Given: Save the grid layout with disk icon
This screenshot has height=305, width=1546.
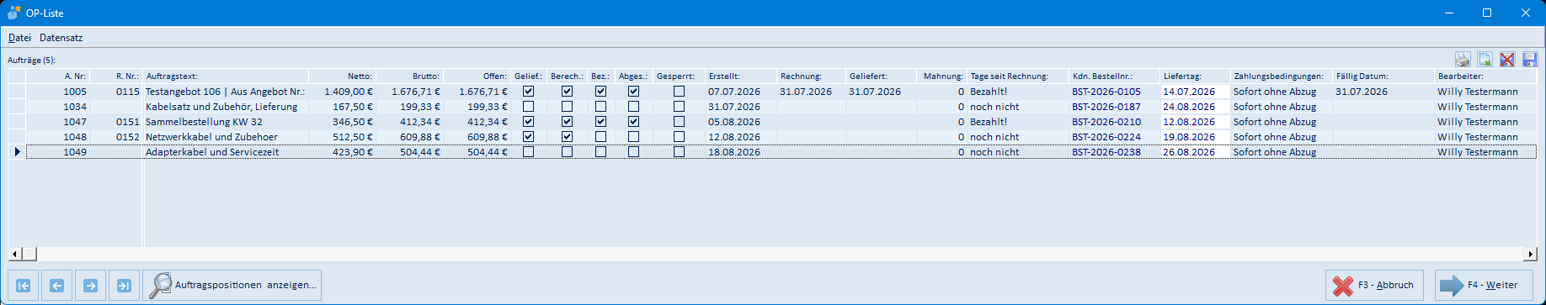Looking at the screenshot, I should (x=1530, y=60).
